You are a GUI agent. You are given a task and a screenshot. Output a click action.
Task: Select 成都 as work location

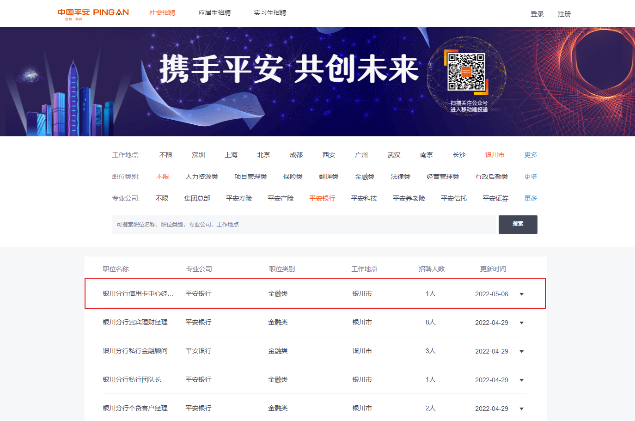296,155
